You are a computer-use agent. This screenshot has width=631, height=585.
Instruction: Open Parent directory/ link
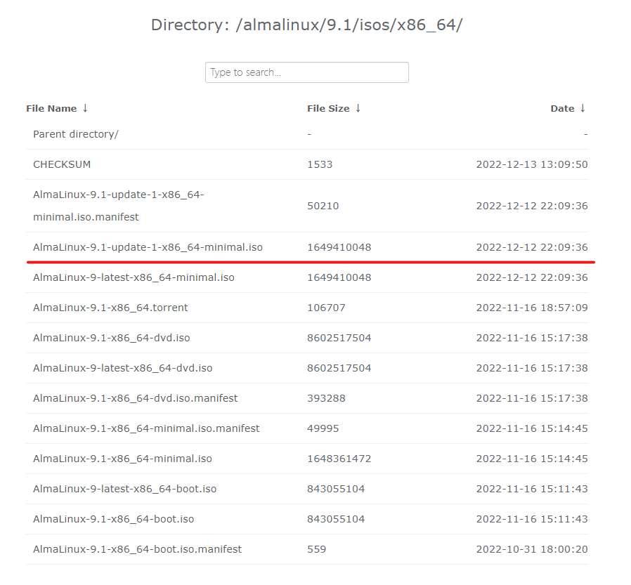76,134
